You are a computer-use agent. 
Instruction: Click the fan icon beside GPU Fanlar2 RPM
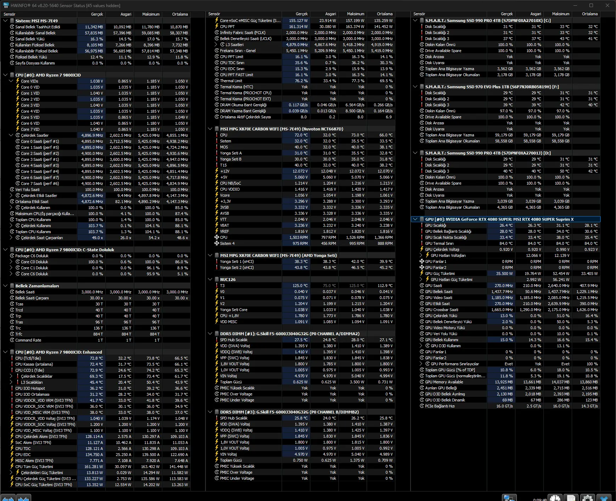coord(422,268)
